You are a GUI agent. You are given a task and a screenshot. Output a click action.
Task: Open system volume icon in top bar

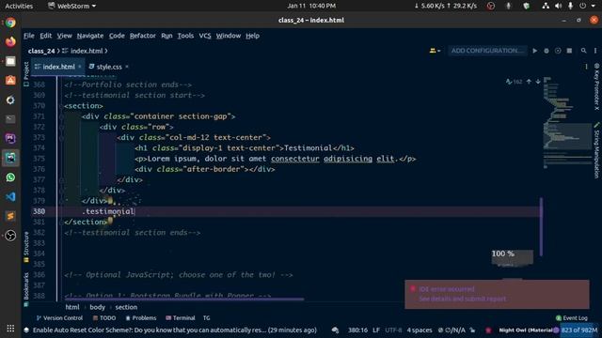pos(558,6)
